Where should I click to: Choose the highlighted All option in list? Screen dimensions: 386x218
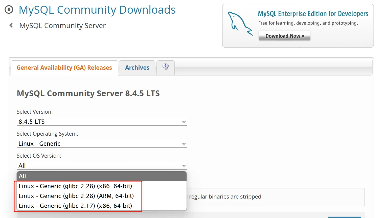point(102,176)
